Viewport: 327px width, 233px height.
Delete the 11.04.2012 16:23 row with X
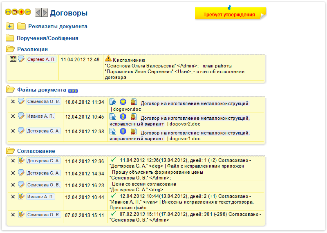tap(13, 185)
